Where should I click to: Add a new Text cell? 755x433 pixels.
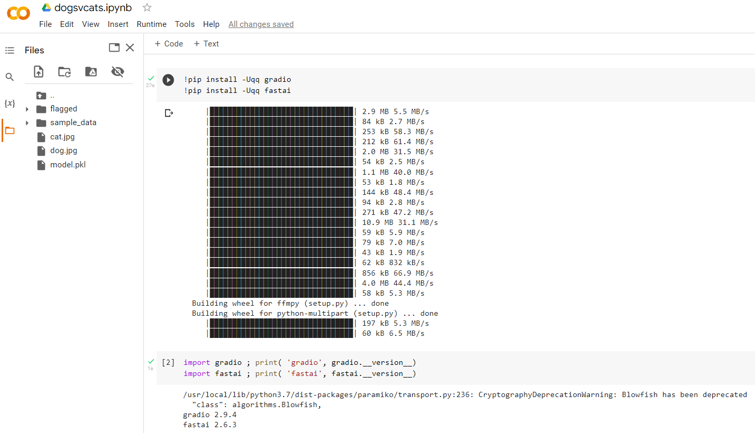(206, 44)
